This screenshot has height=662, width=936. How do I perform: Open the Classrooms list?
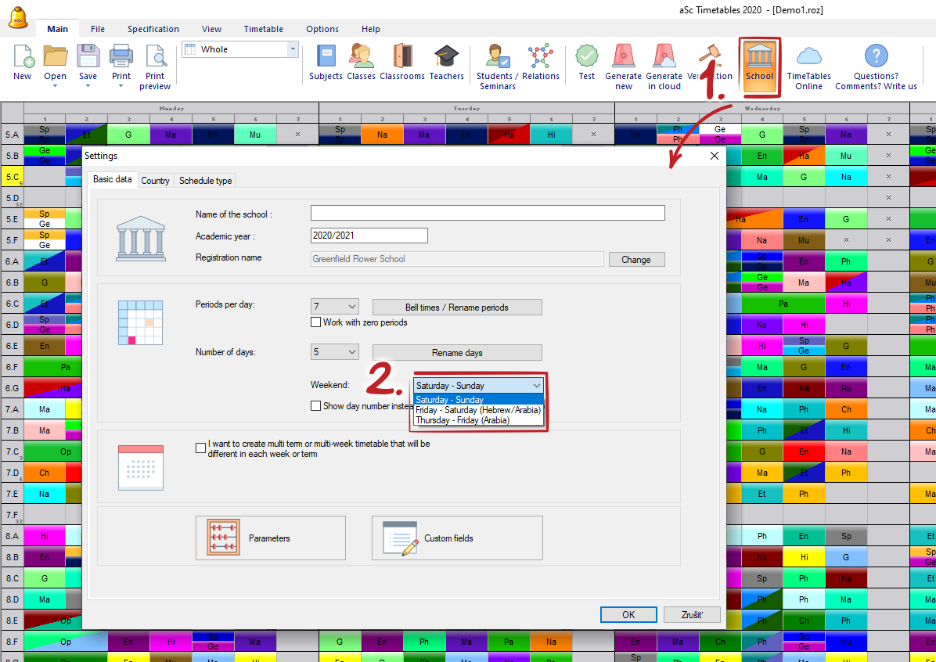[402, 63]
